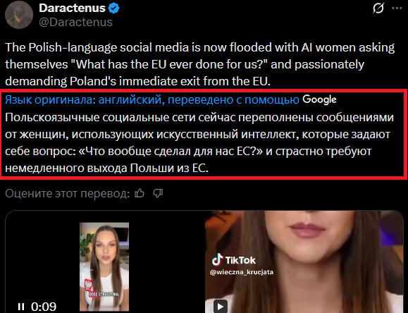The image size is (408, 313).
Task: Open the @Daractenus handle link
Action: tap(75, 22)
